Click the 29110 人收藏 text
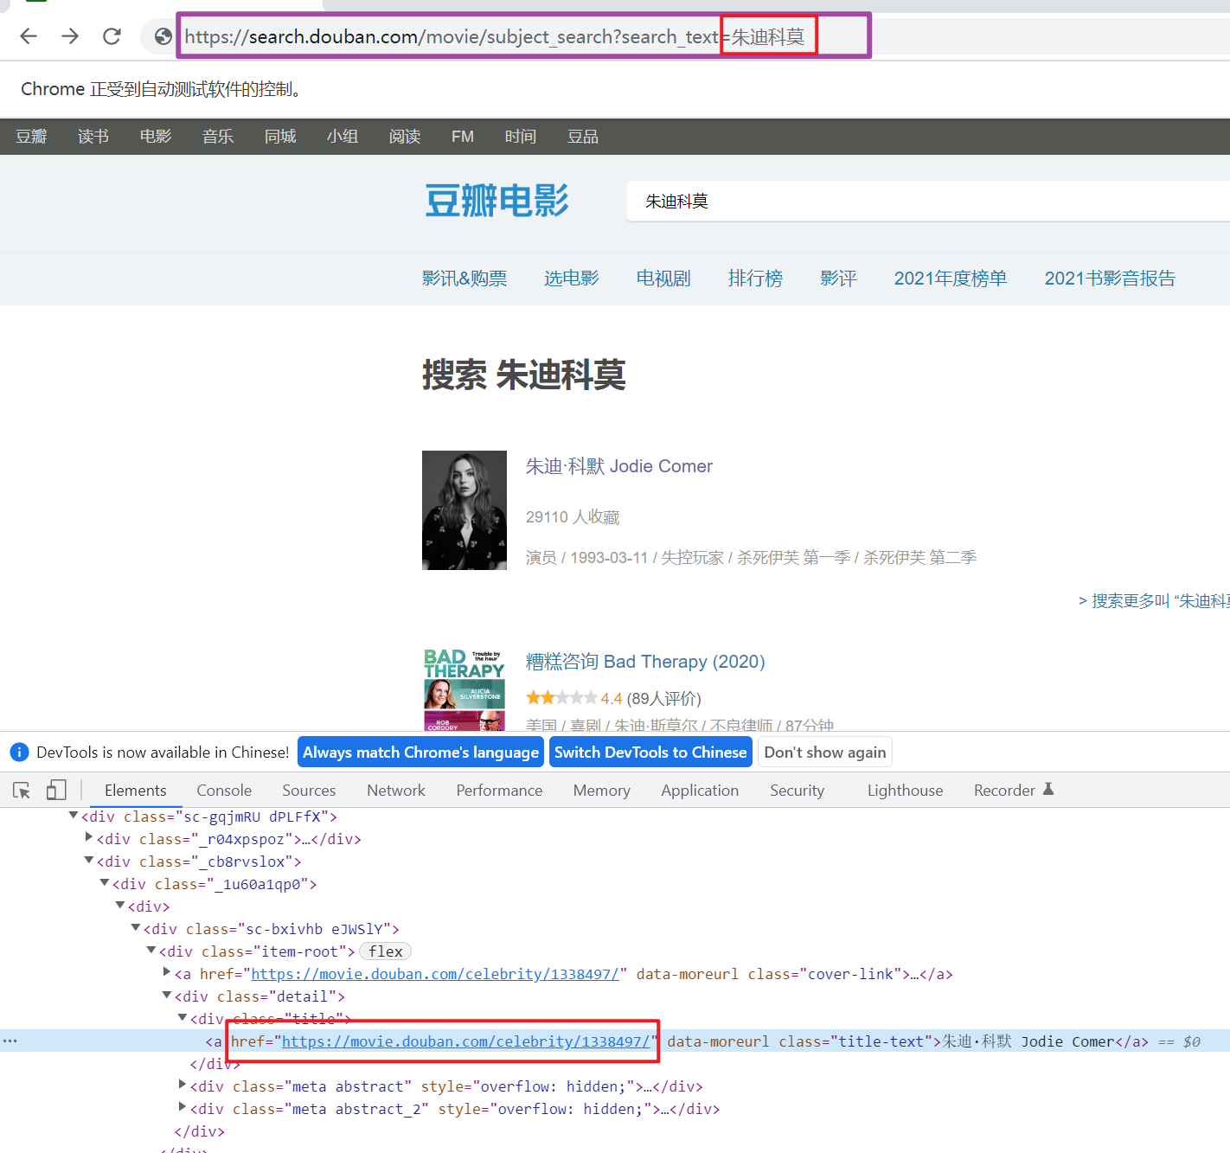 coord(573,517)
